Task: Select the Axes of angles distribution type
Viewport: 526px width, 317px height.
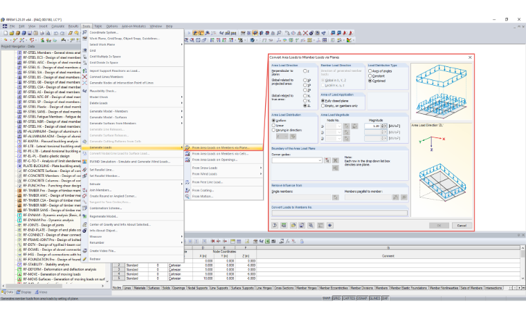Action: pyautogui.click(x=370, y=71)
